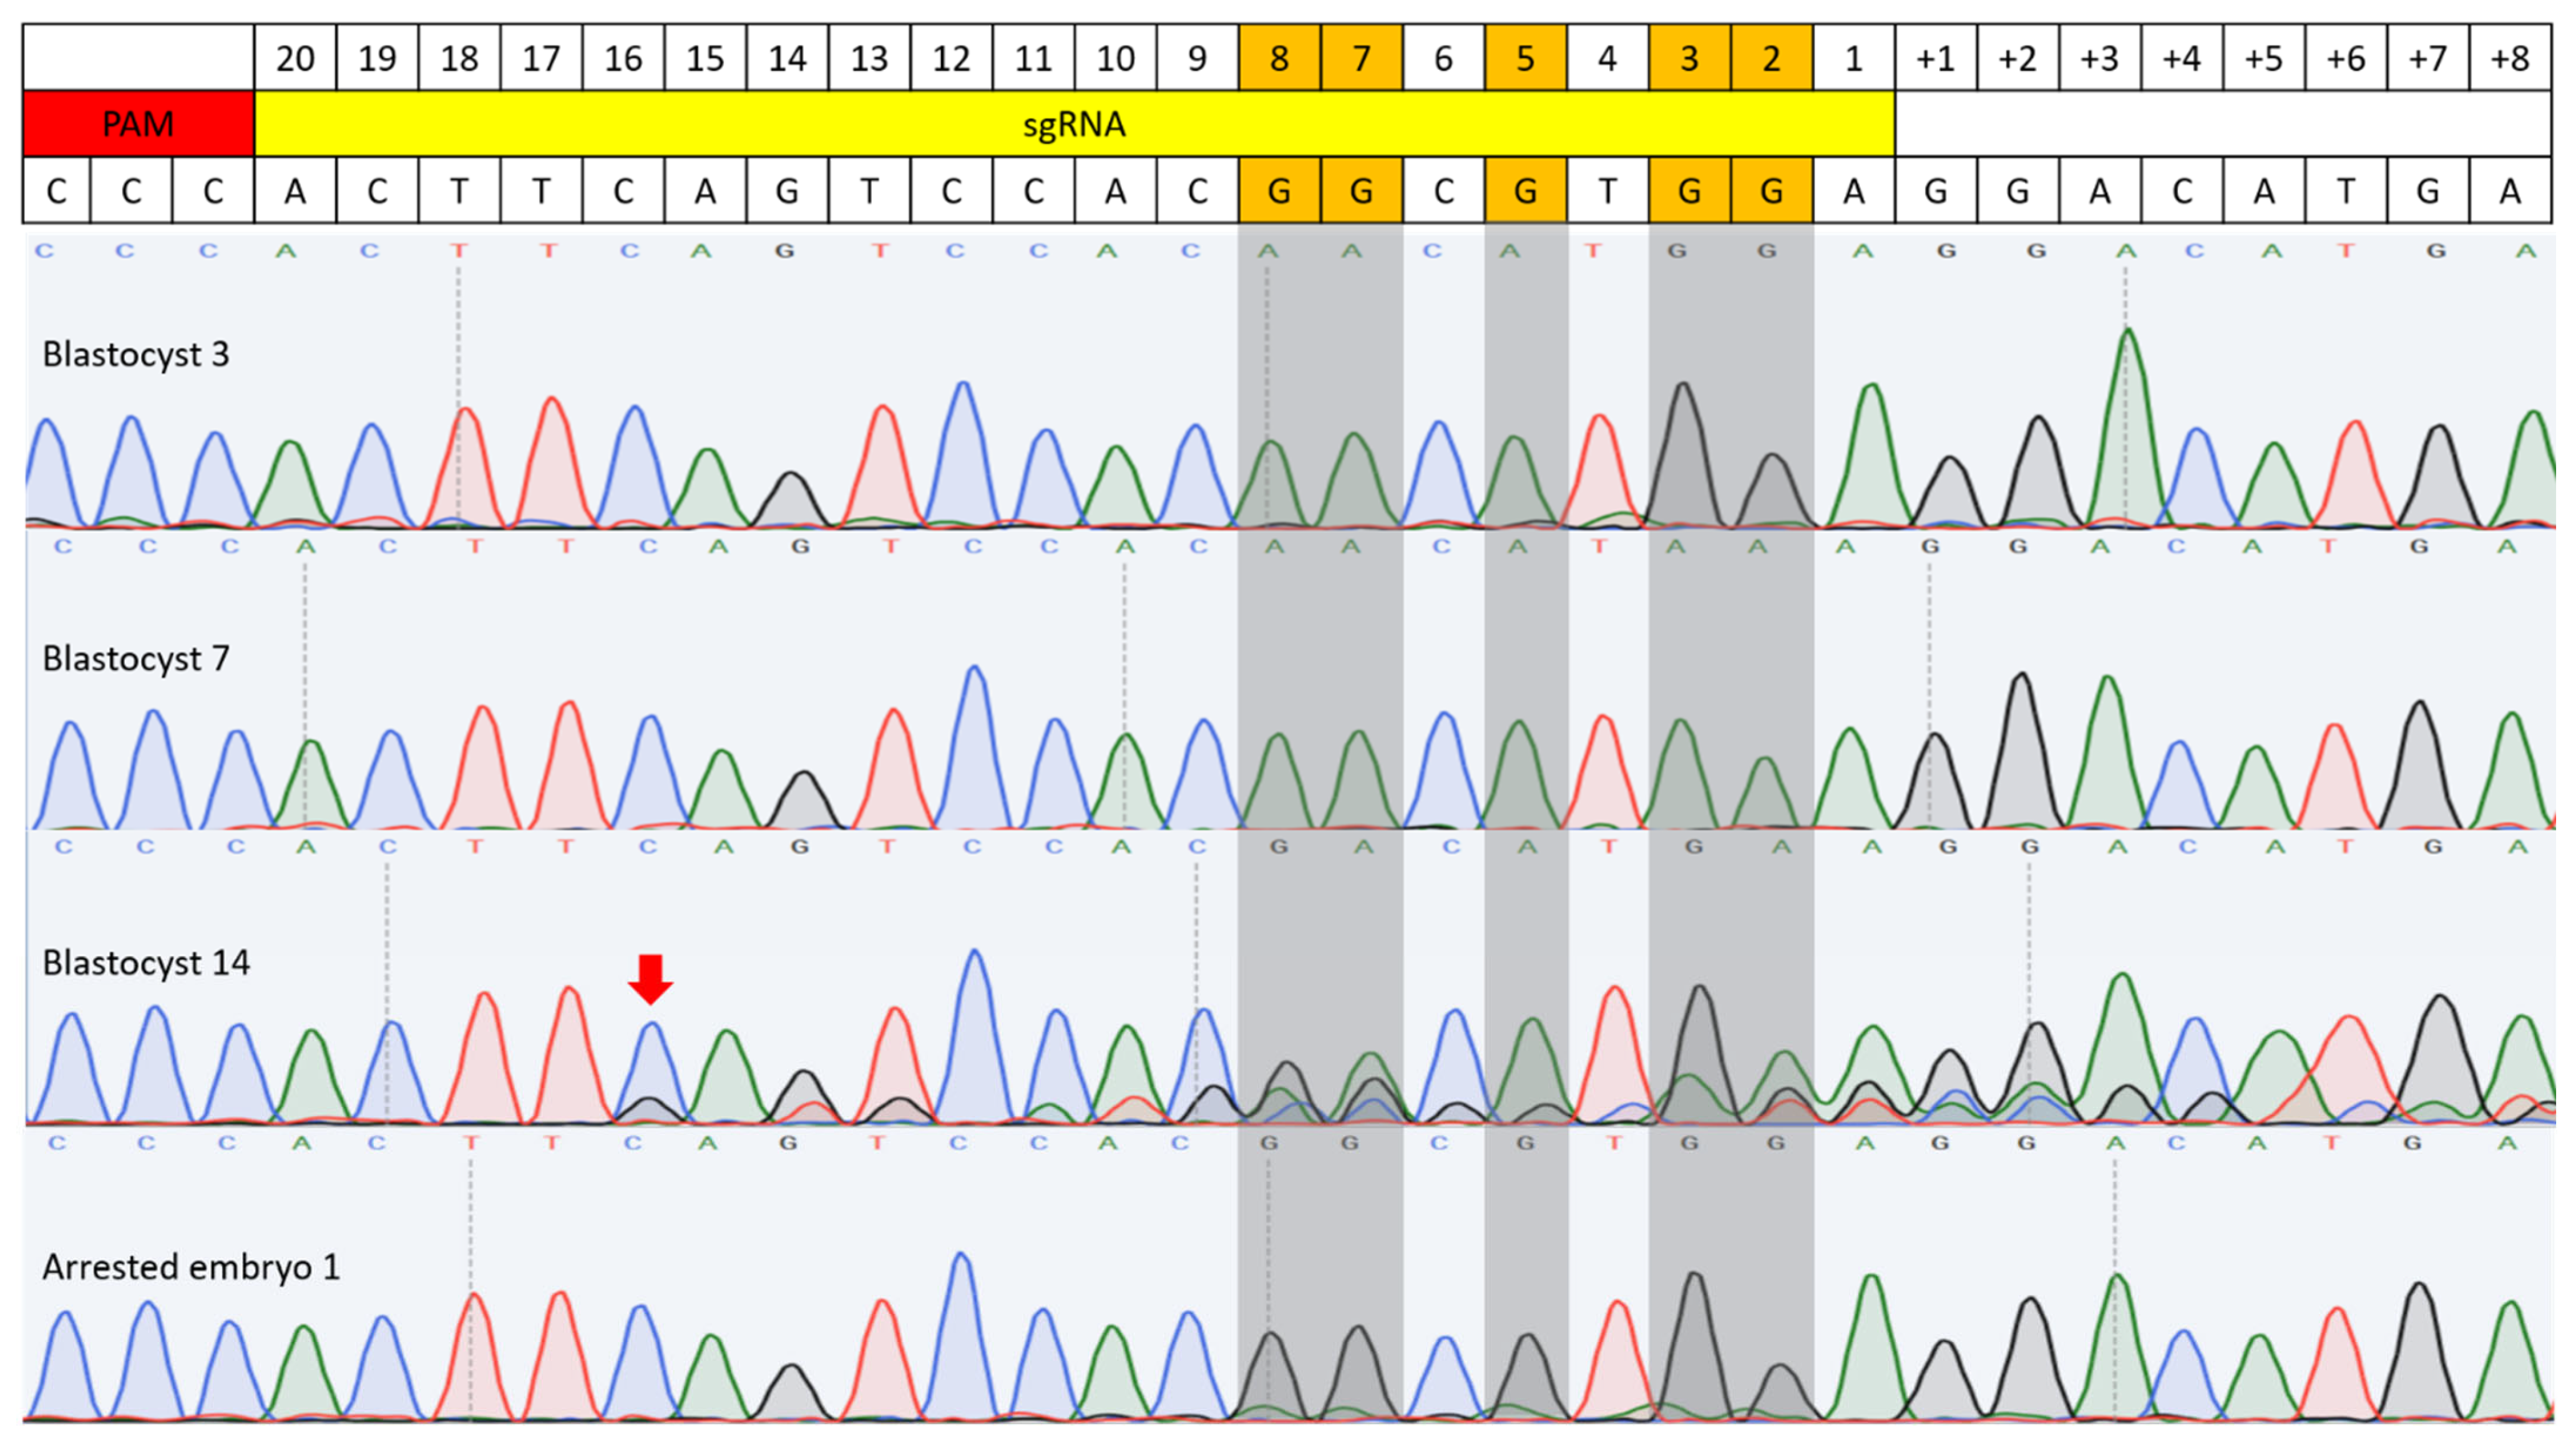Click position +1 header cell
Screen dimensions: 2576x1450
(x=1935, y=58)
